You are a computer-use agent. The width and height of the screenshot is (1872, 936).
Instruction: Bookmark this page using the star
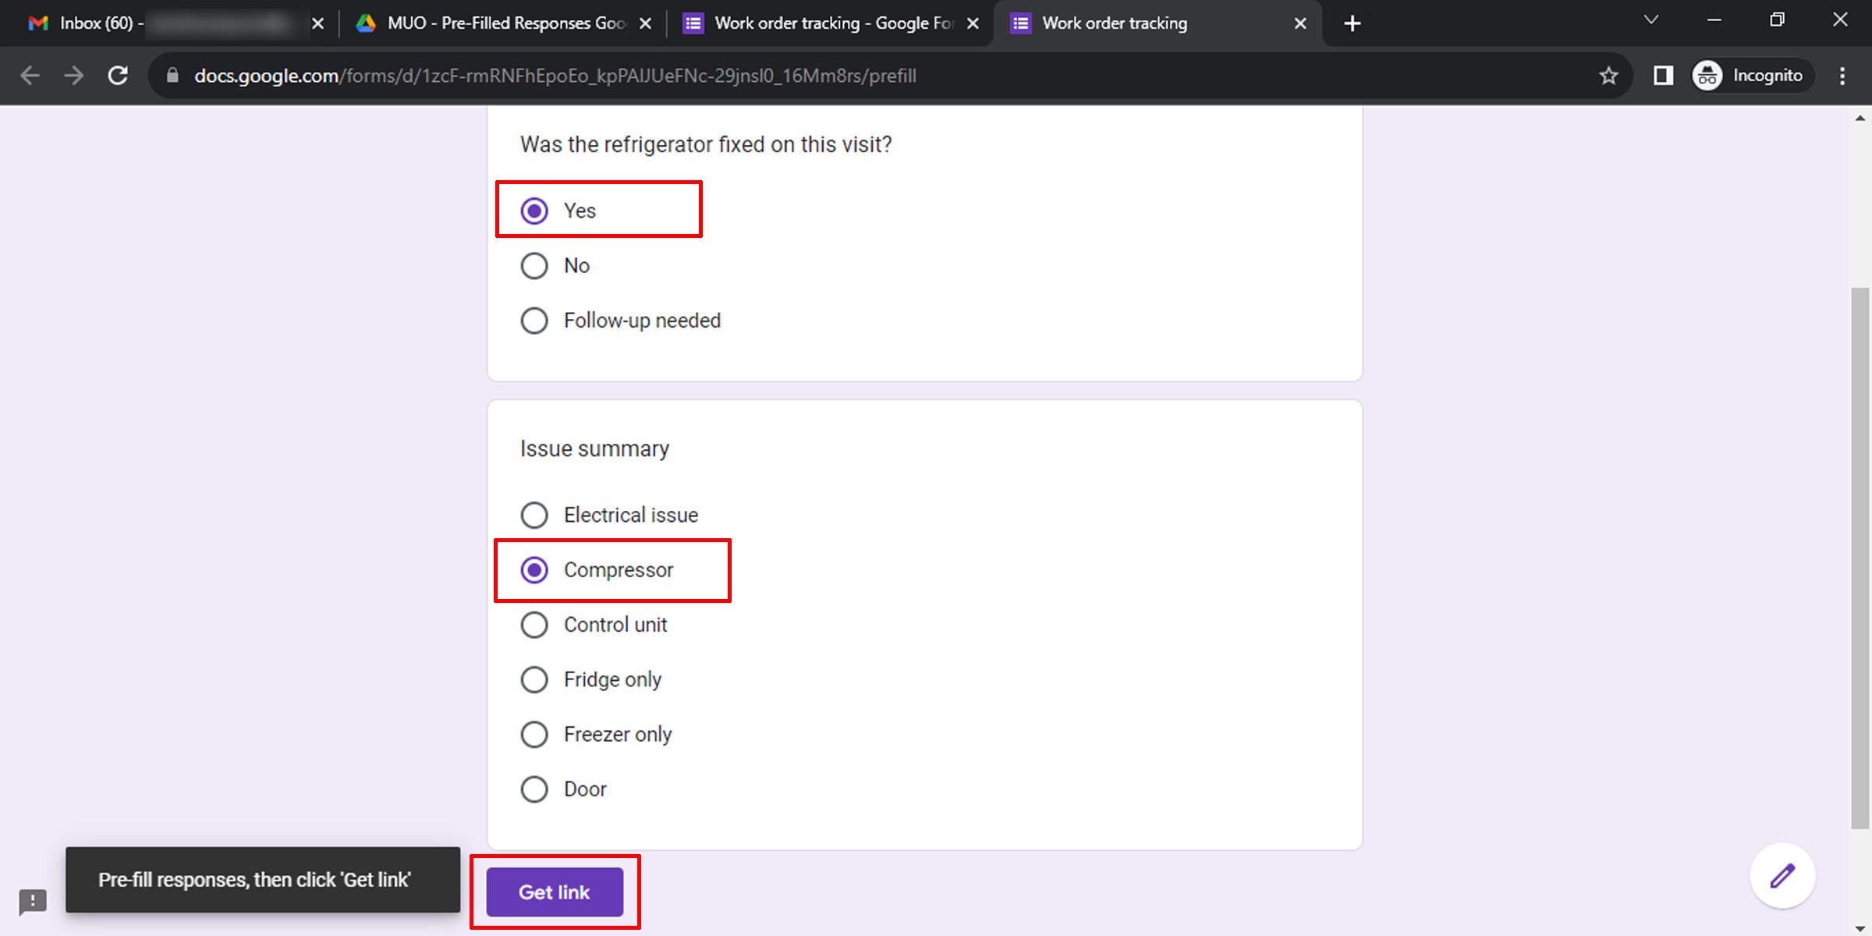tap(1609, 75)
